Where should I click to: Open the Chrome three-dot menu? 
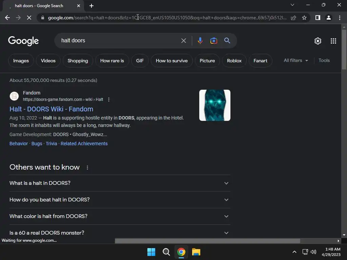point(340,18)
